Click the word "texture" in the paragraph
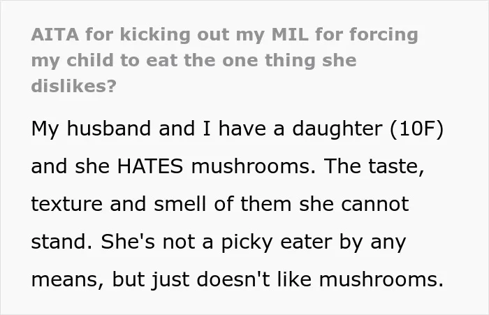Image resolution: width=489 pixels, height=315 pixels. point(67,204)
